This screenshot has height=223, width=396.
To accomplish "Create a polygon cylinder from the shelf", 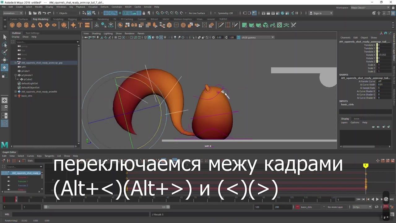I will (x=26, y=25).
